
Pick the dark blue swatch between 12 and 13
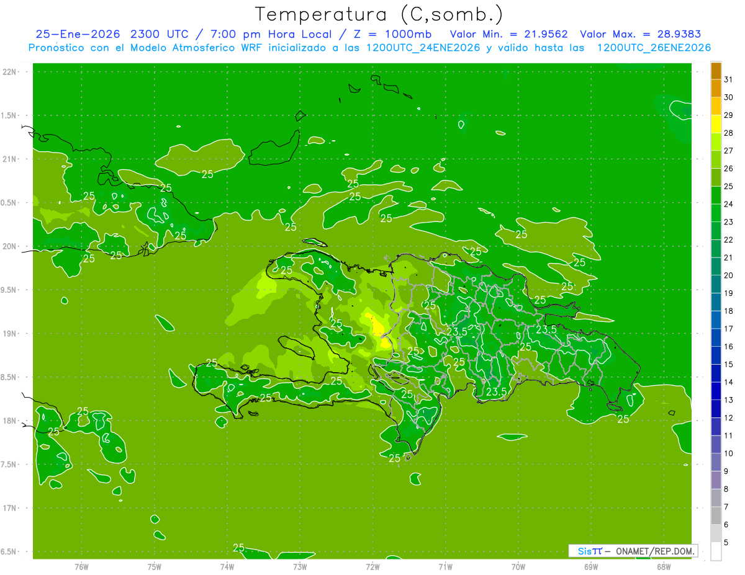click(716, 409)
